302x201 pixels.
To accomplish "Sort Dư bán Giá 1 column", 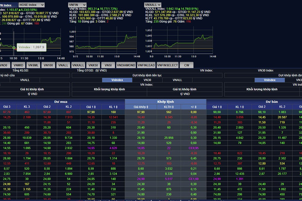I will [x=221, y=107].
